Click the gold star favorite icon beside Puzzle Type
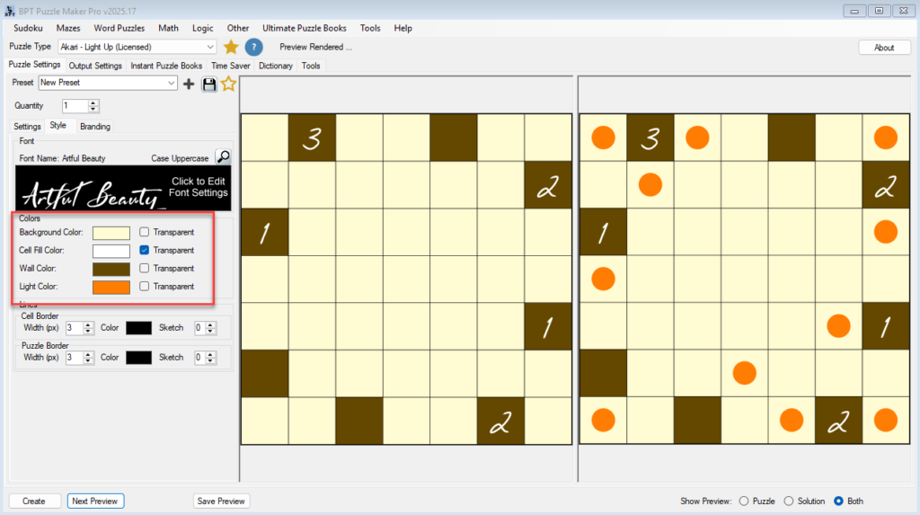This screenshot has height=515, width=920. pyautogui.click(x=231, y=47)
